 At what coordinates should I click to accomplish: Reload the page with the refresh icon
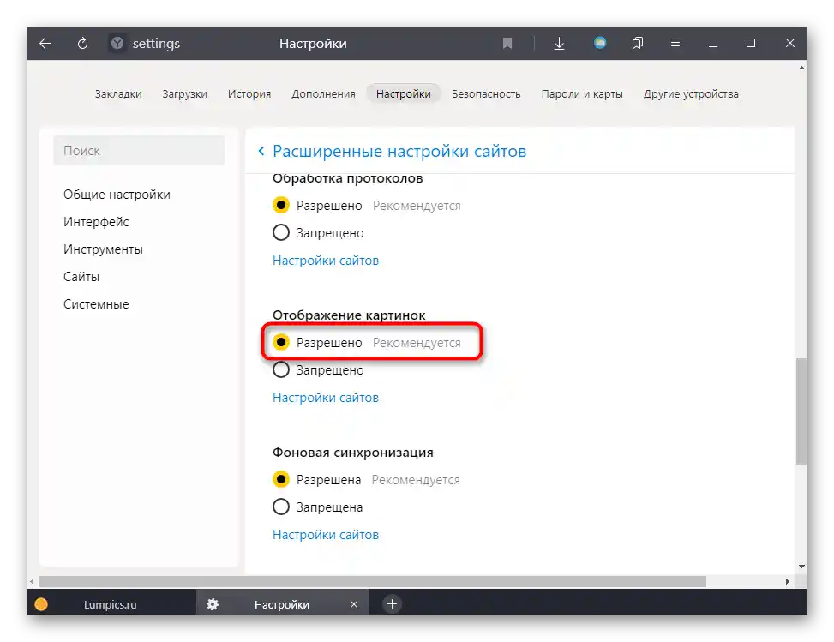pos(82,43)
